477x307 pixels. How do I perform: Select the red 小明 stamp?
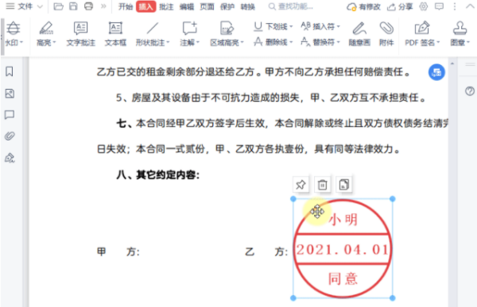click(343, 248)
